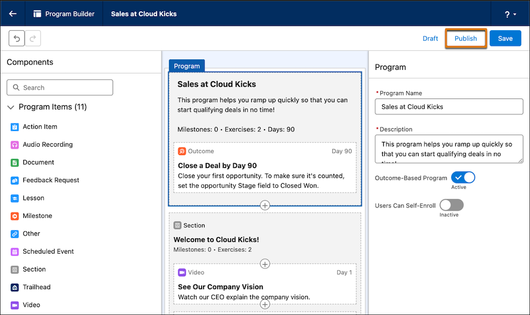
Task: Click the Publish button
Action: pyautogui.click(x=466, y=39)
